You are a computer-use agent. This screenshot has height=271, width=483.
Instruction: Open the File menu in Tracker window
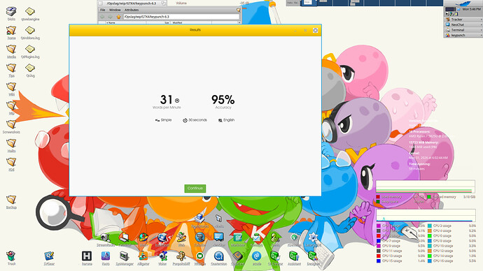[x=103, y=10]
